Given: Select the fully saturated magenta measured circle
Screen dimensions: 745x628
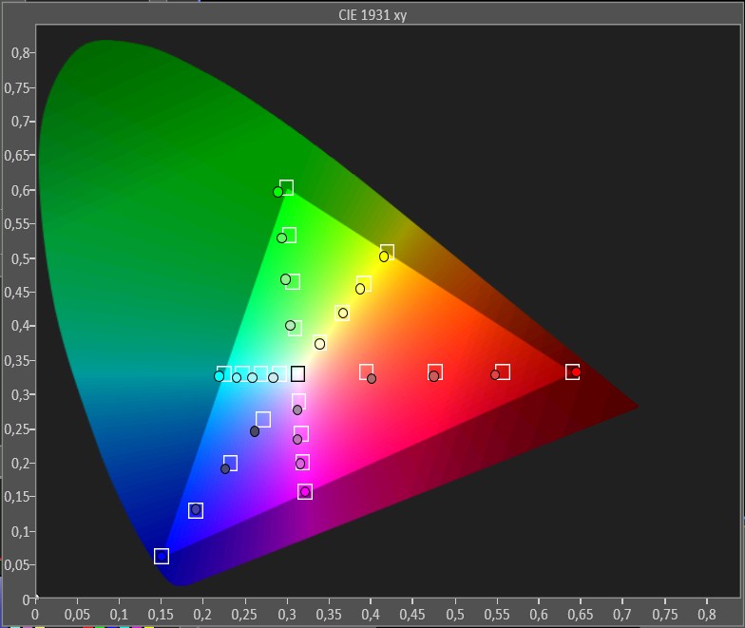Looking at the screenshot, I should tap(305, 492).
